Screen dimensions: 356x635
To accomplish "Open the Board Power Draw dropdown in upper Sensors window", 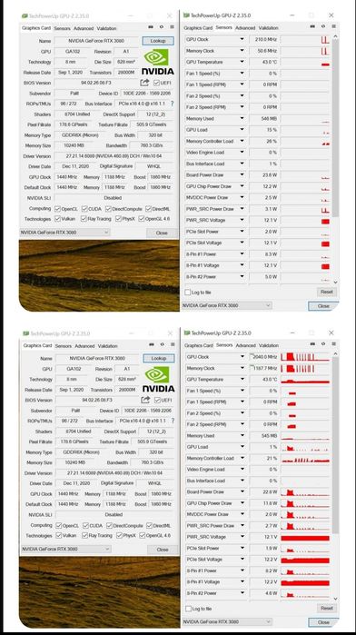I will click(x=242, y=175).
